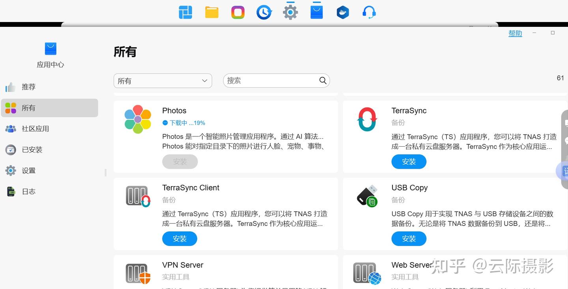568x289 pixels.
Task: Click the 实用工具 label under VPN Server
Action: click(x=176, y=277)
